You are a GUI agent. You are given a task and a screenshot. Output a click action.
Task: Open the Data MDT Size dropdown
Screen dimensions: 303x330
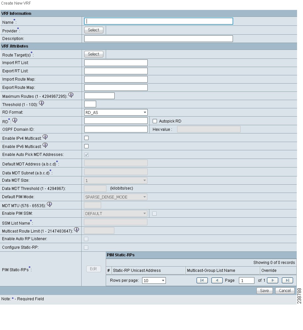116,180
